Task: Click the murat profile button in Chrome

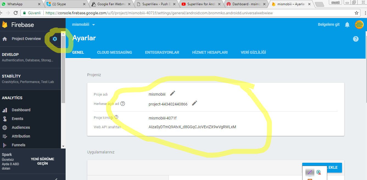Action: tap(335, 2)
